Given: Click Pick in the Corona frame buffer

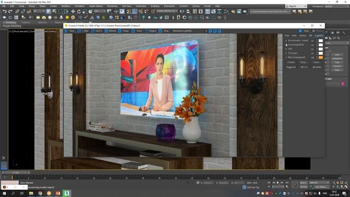Looking at the screenshot, I should click(164, 31).
